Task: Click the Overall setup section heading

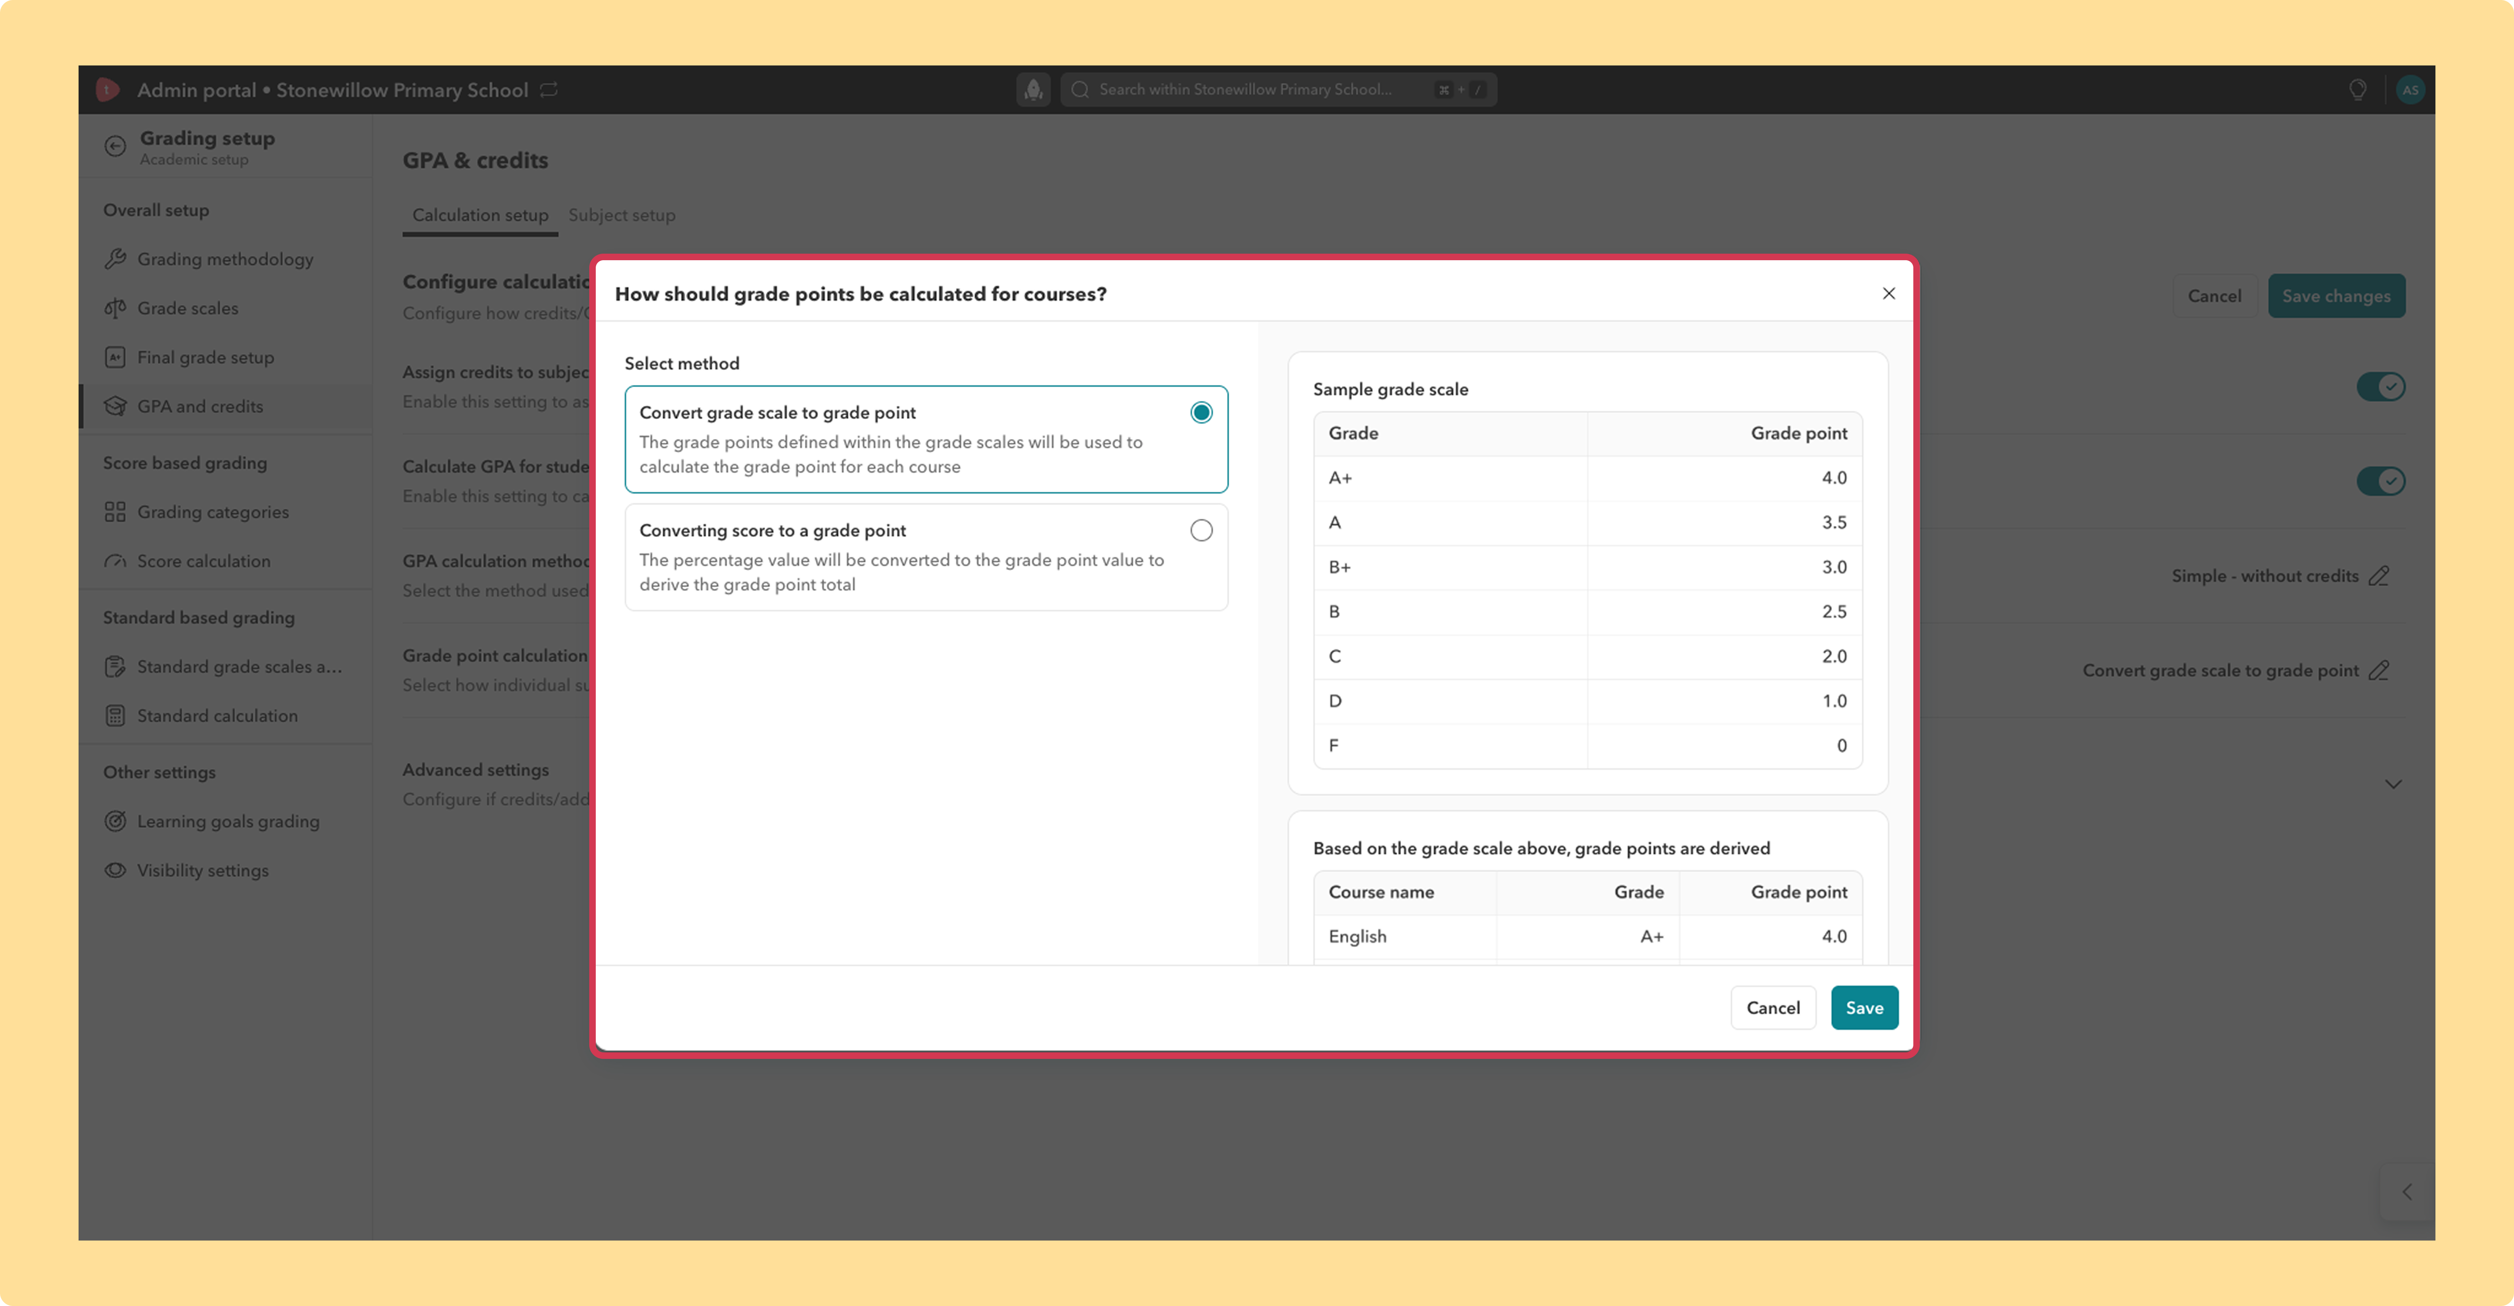Action: click(156, 210)
